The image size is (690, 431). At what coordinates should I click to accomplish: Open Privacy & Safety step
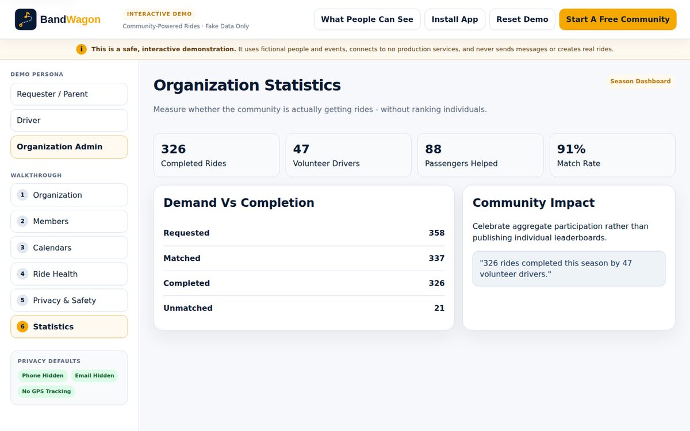[69, 301]
